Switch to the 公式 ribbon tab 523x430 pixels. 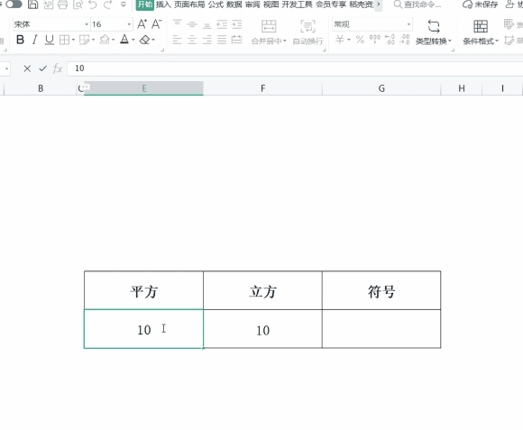coord(216,5)
